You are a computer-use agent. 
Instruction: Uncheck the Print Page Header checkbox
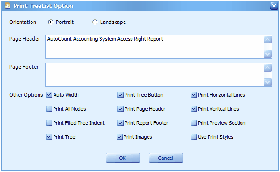tap(120, 109)
